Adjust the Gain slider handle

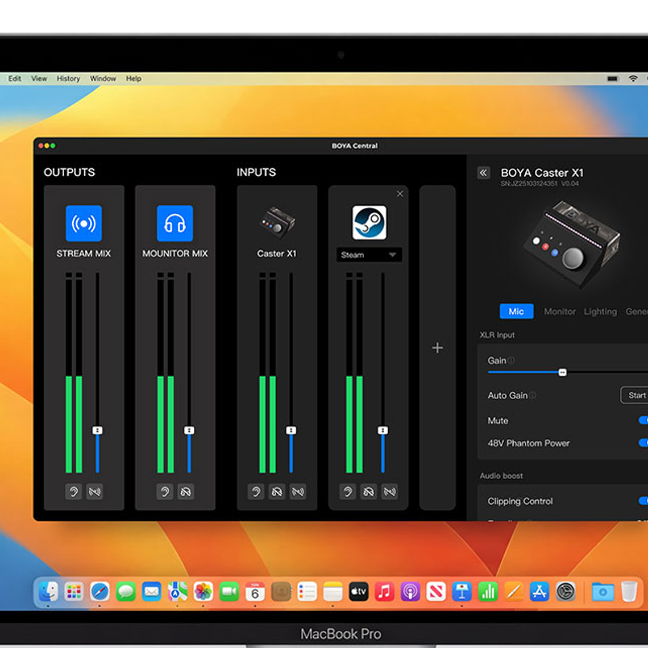click(563, 372)
